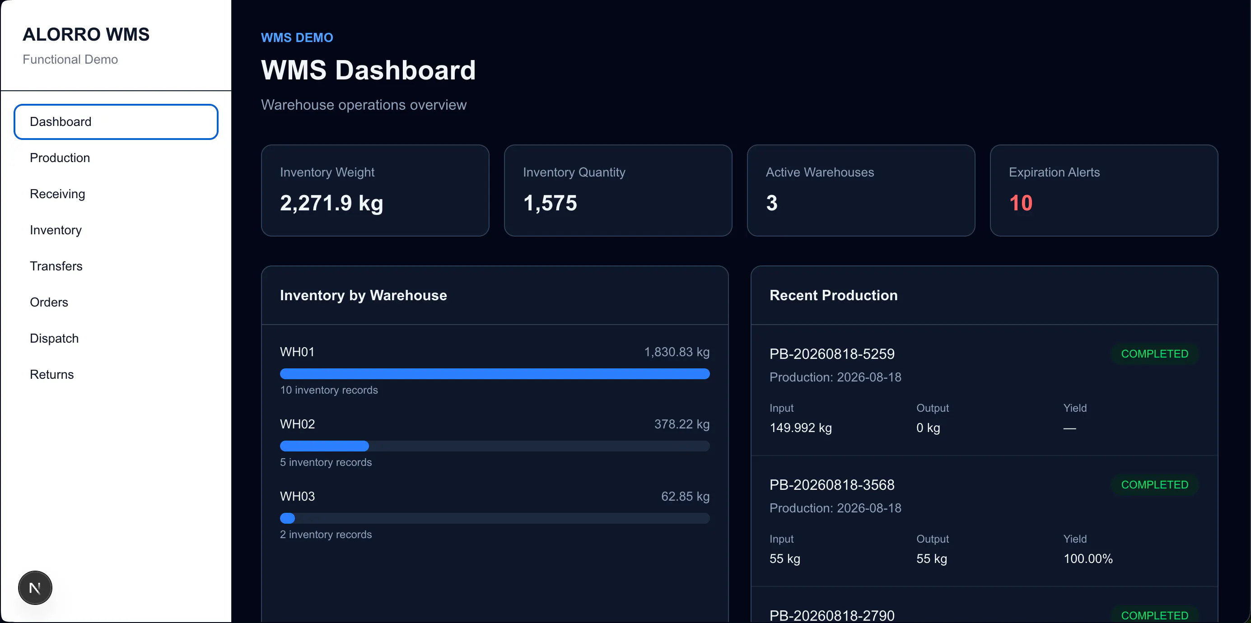Select Dashboard in the sidebar

coord(116,121)
